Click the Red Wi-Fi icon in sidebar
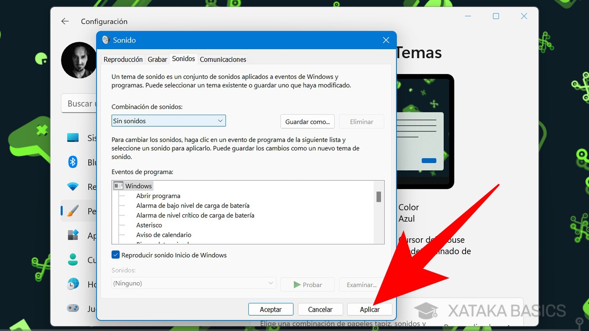 72,187
